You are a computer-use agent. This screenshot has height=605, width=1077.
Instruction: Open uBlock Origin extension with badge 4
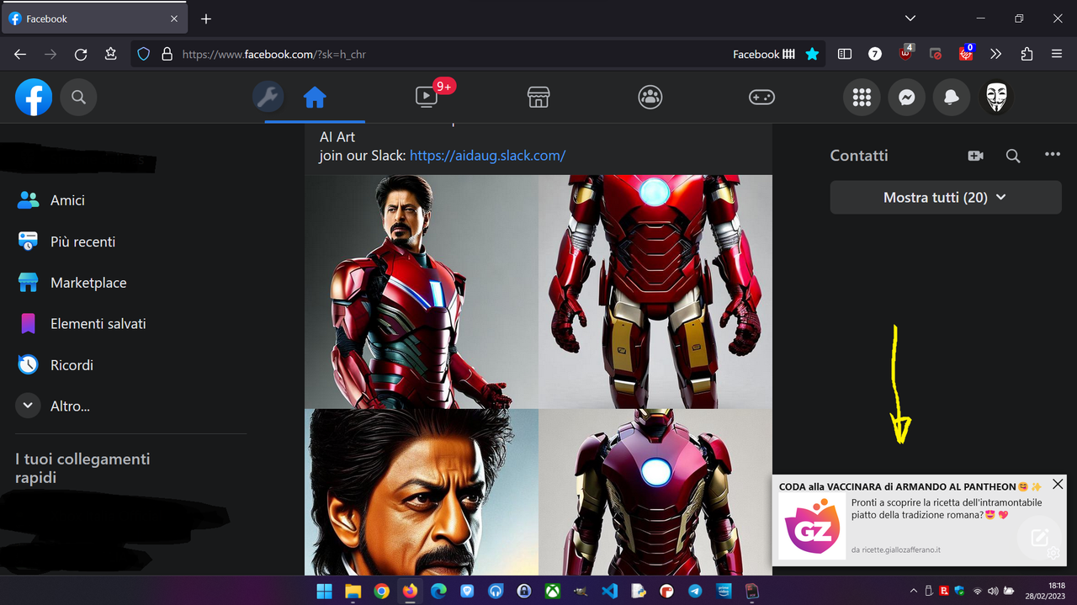pyautogui.click(x=906, y=53)
